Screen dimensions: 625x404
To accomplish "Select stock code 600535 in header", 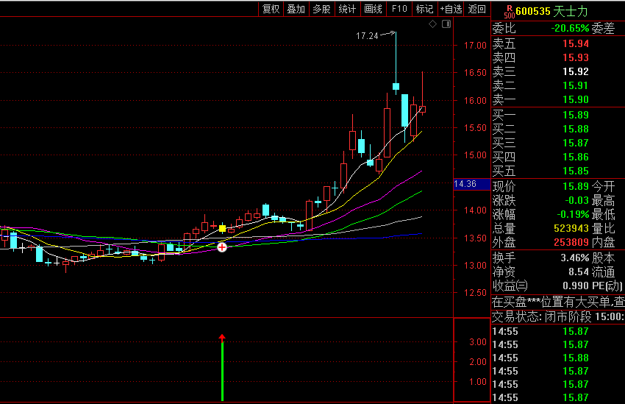I will pos(533,11).
